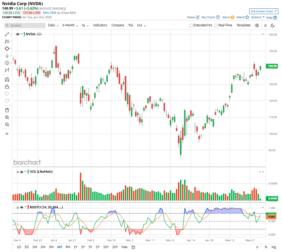Zoom out of the chart
282x252 pixels.
[7, 125]
